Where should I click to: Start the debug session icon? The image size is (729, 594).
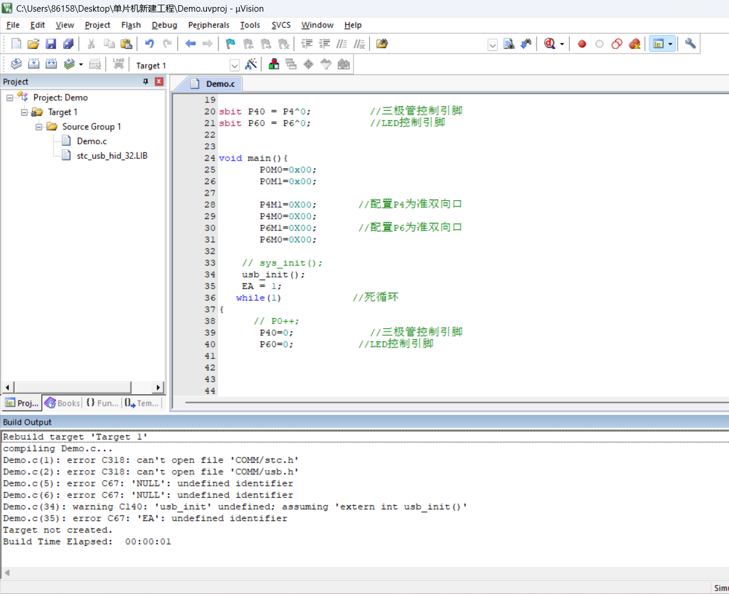[x=549, y=44]
